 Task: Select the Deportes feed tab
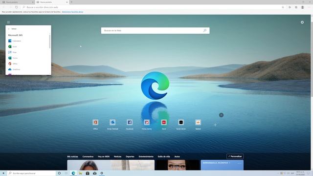pos(130,156)
